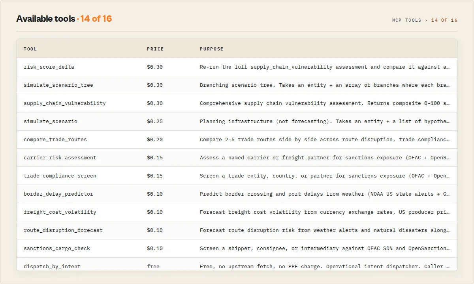The height and width of the screenshot is (284, 474).
Task: Click the $0.20 price of compare_trade_routes
Action: point(155,140)
